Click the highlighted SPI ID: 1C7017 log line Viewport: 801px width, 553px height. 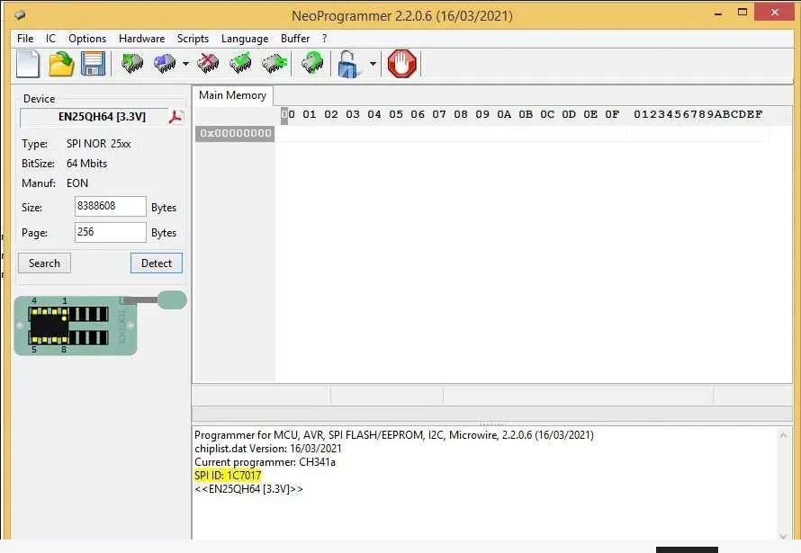(228, 476)
